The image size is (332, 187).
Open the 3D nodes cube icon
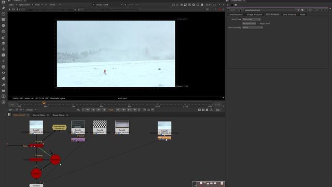3,55
